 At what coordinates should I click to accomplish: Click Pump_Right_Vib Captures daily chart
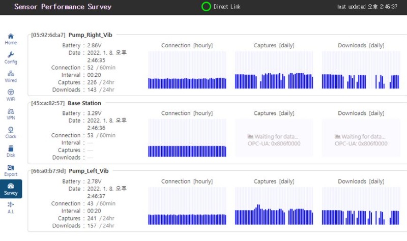(274, 70)
